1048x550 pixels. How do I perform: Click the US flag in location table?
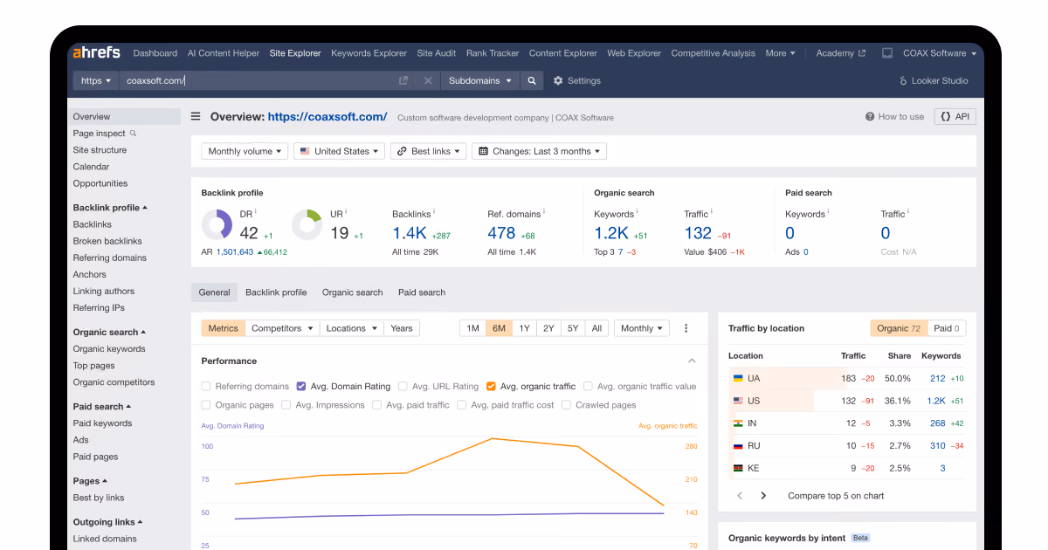click(738, 401)
